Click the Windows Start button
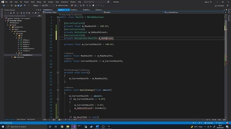 click(x=3, y=126)
